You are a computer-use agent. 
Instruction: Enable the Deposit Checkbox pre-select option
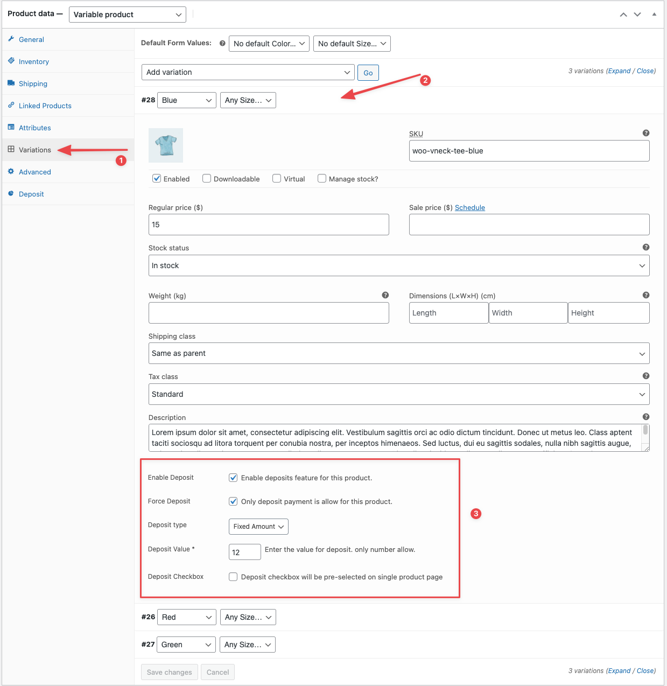tap(233, 577)
